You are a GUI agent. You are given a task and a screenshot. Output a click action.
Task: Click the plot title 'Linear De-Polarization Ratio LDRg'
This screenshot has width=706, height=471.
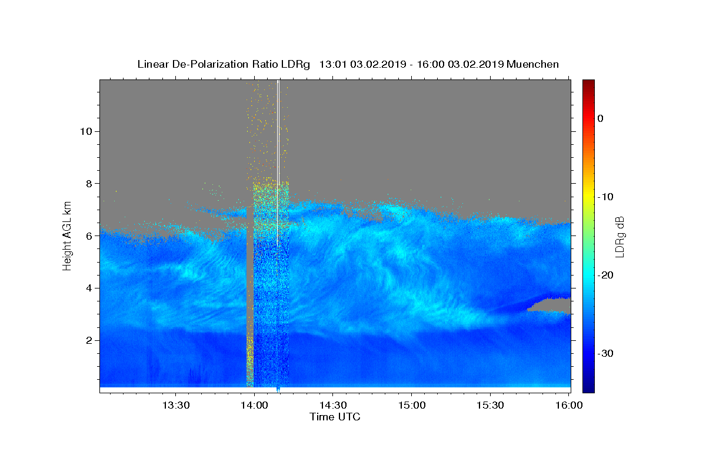click(223, 64)
